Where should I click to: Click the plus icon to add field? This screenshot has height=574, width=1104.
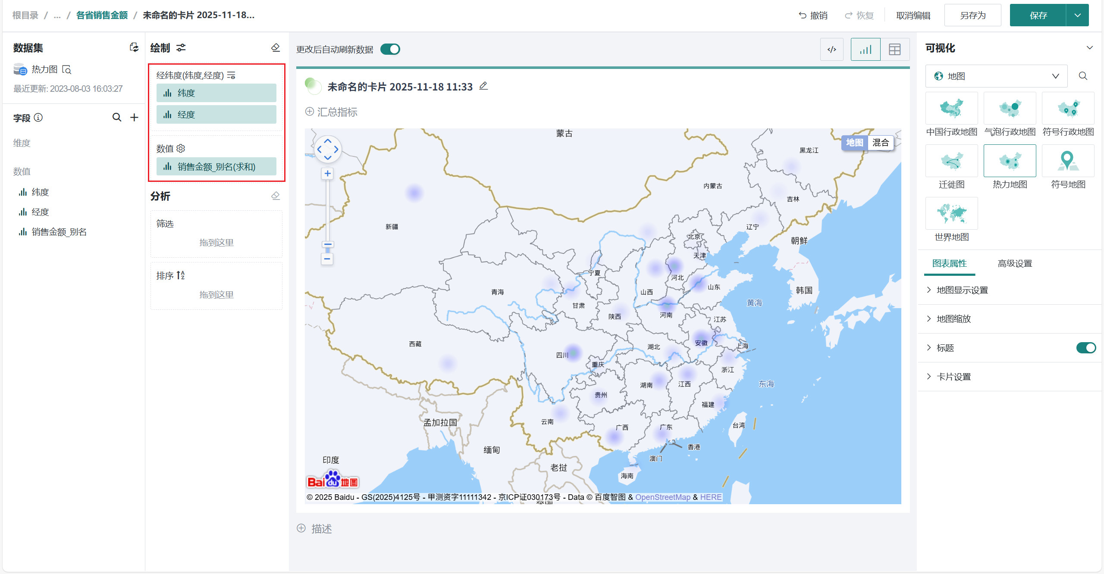pos(135,117)
